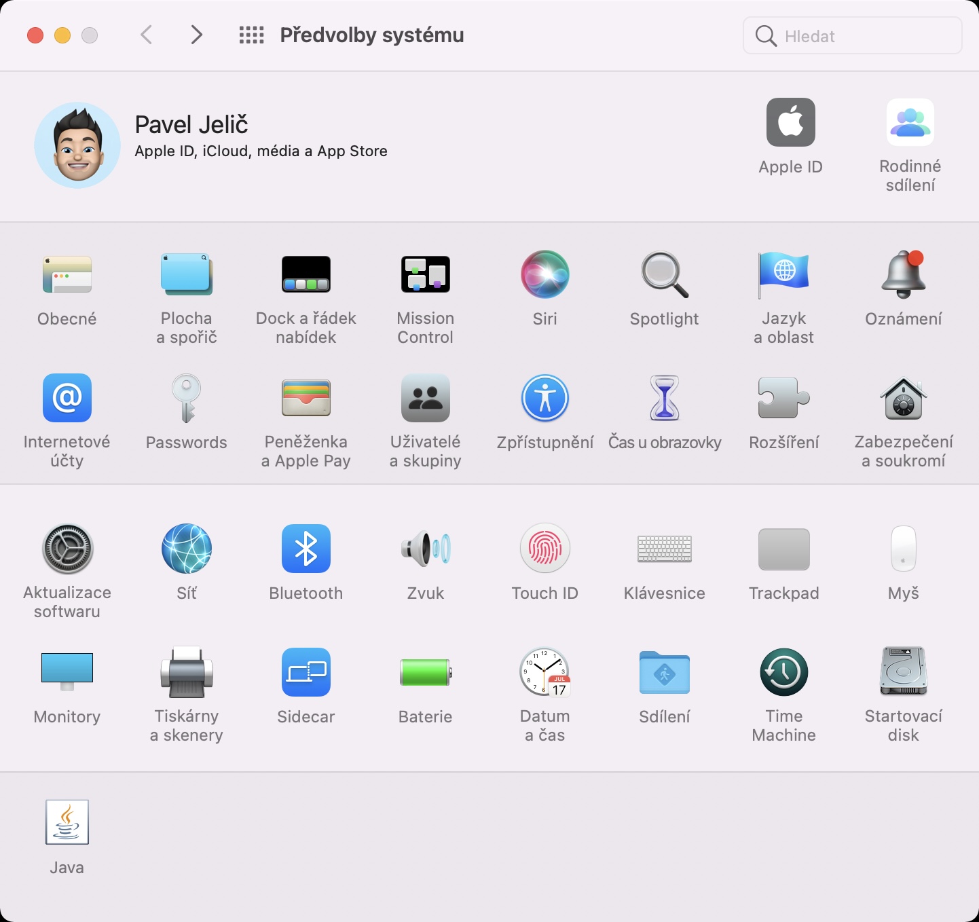Open the Síť network settings
Image resolution: width=979 pixels, height=922 pixels.
click(x=187, y=549)
